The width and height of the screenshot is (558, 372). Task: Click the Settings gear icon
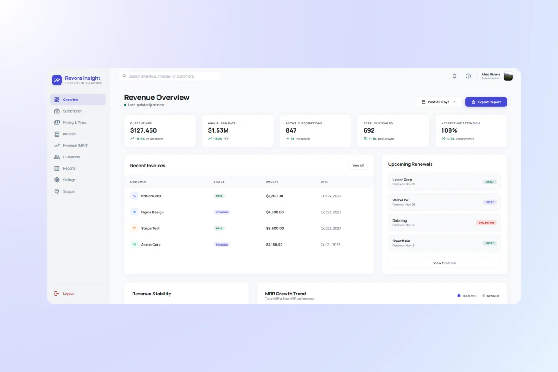57,180
